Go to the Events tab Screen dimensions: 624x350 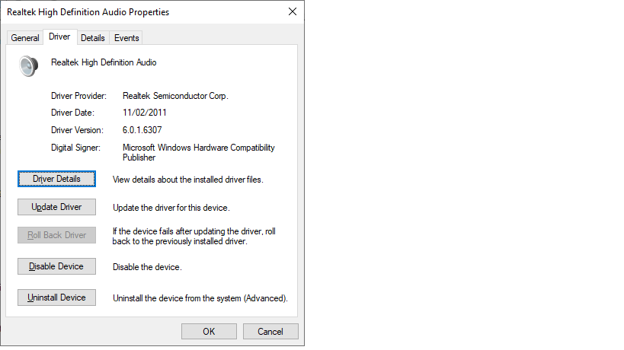[126, 38]
